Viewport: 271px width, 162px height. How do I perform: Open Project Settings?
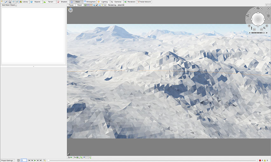[8, 160]
